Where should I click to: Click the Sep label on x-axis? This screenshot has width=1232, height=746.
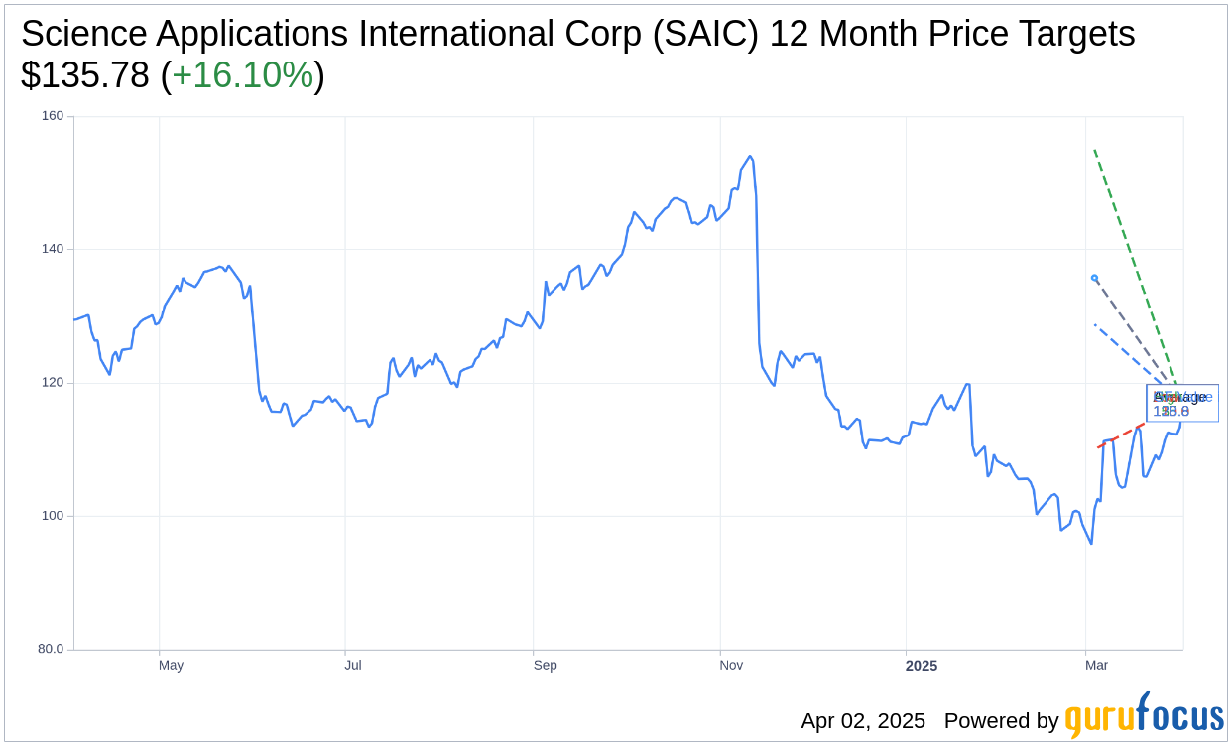click(x=546, y=665)
